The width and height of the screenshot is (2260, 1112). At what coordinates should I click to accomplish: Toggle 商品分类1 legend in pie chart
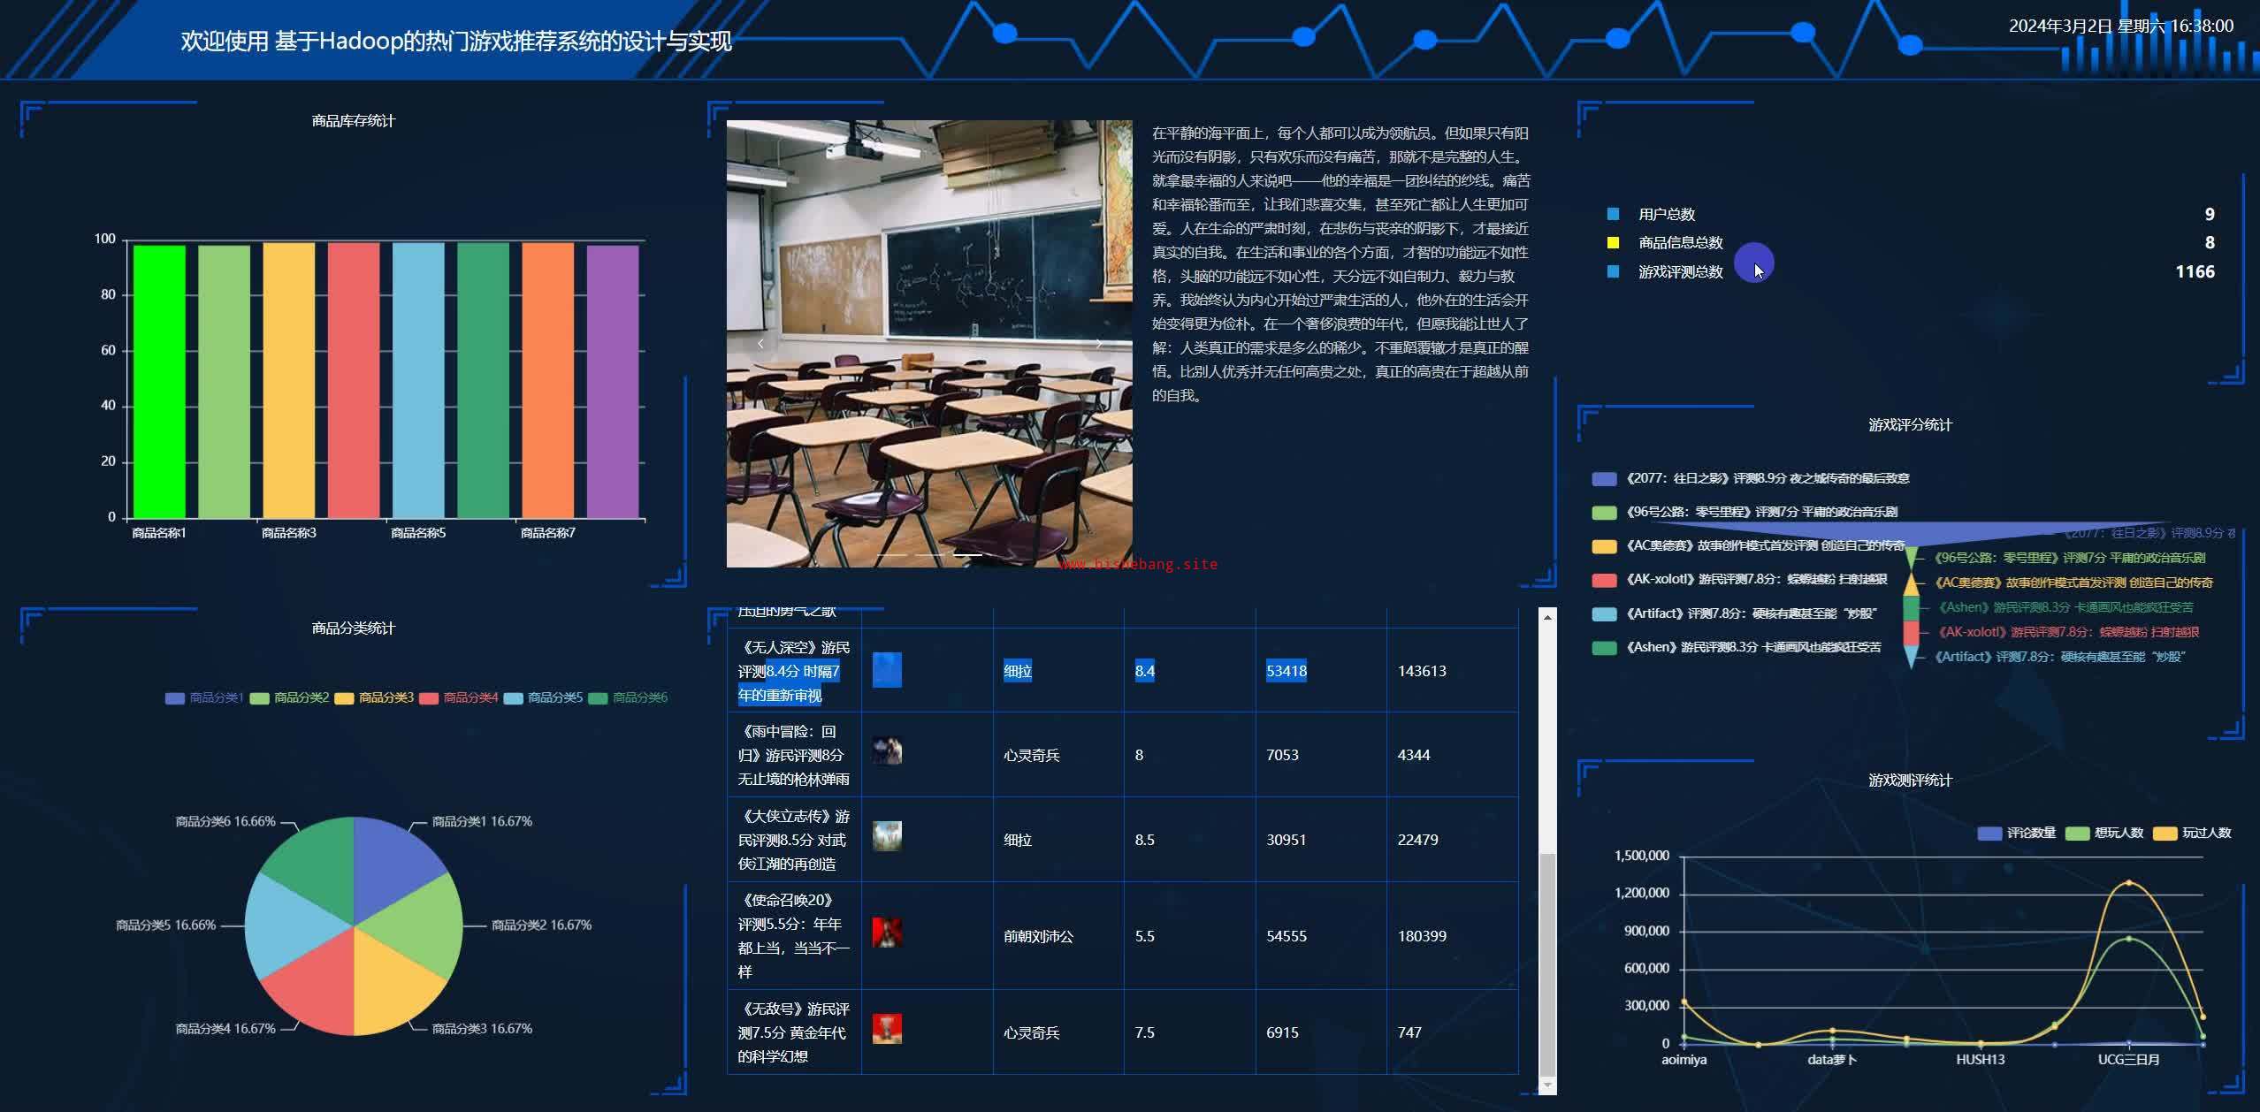(x=204, y=698)
